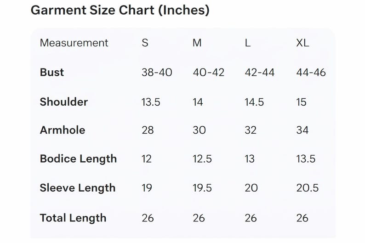Click the Shoulder row label
The height and width of the screenshot is (243, 365).
[x=64, y=102]
